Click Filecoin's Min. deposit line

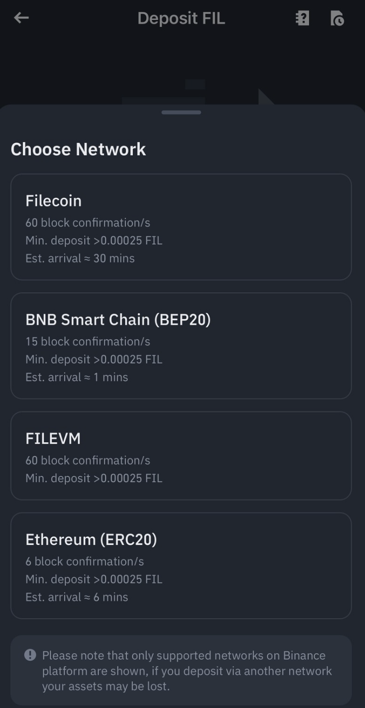coord(94,240)
